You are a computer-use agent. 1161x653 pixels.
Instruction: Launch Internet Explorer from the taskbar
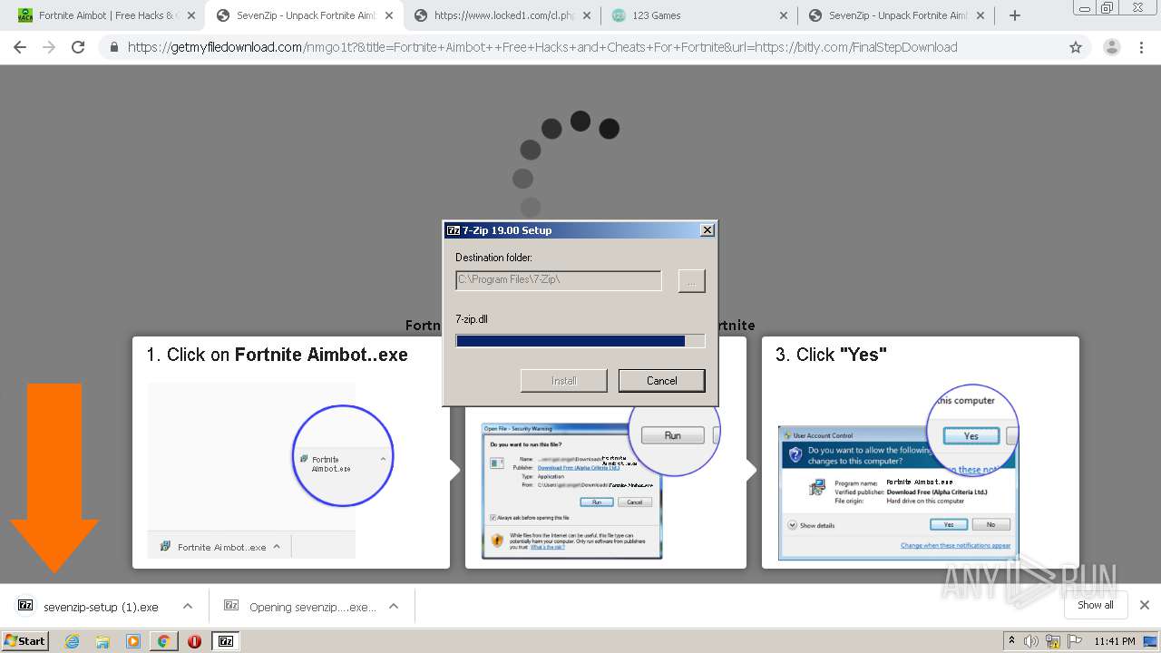[x=73, y=641]
